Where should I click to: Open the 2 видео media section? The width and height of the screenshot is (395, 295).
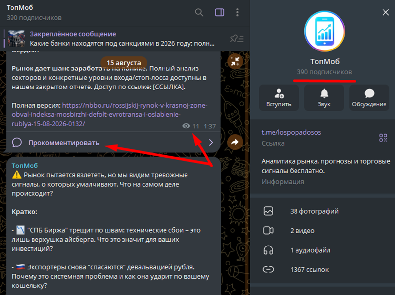point(322,231)
